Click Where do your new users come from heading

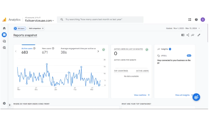tap(31, 104)
